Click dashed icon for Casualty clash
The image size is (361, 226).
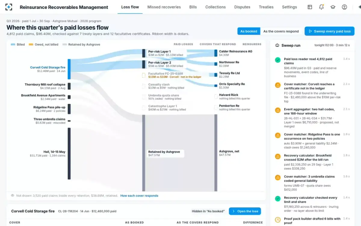[x=144, y=86]
